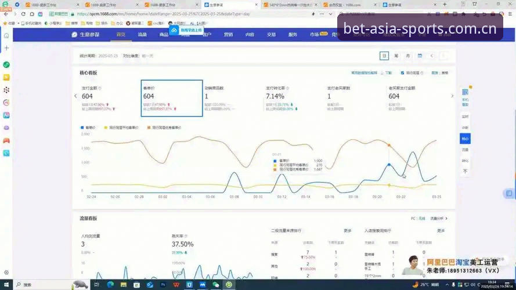Open the 娱乐 bookmarks folder
The height and width of the screenshot is (290, 516).
pos(102,23)
